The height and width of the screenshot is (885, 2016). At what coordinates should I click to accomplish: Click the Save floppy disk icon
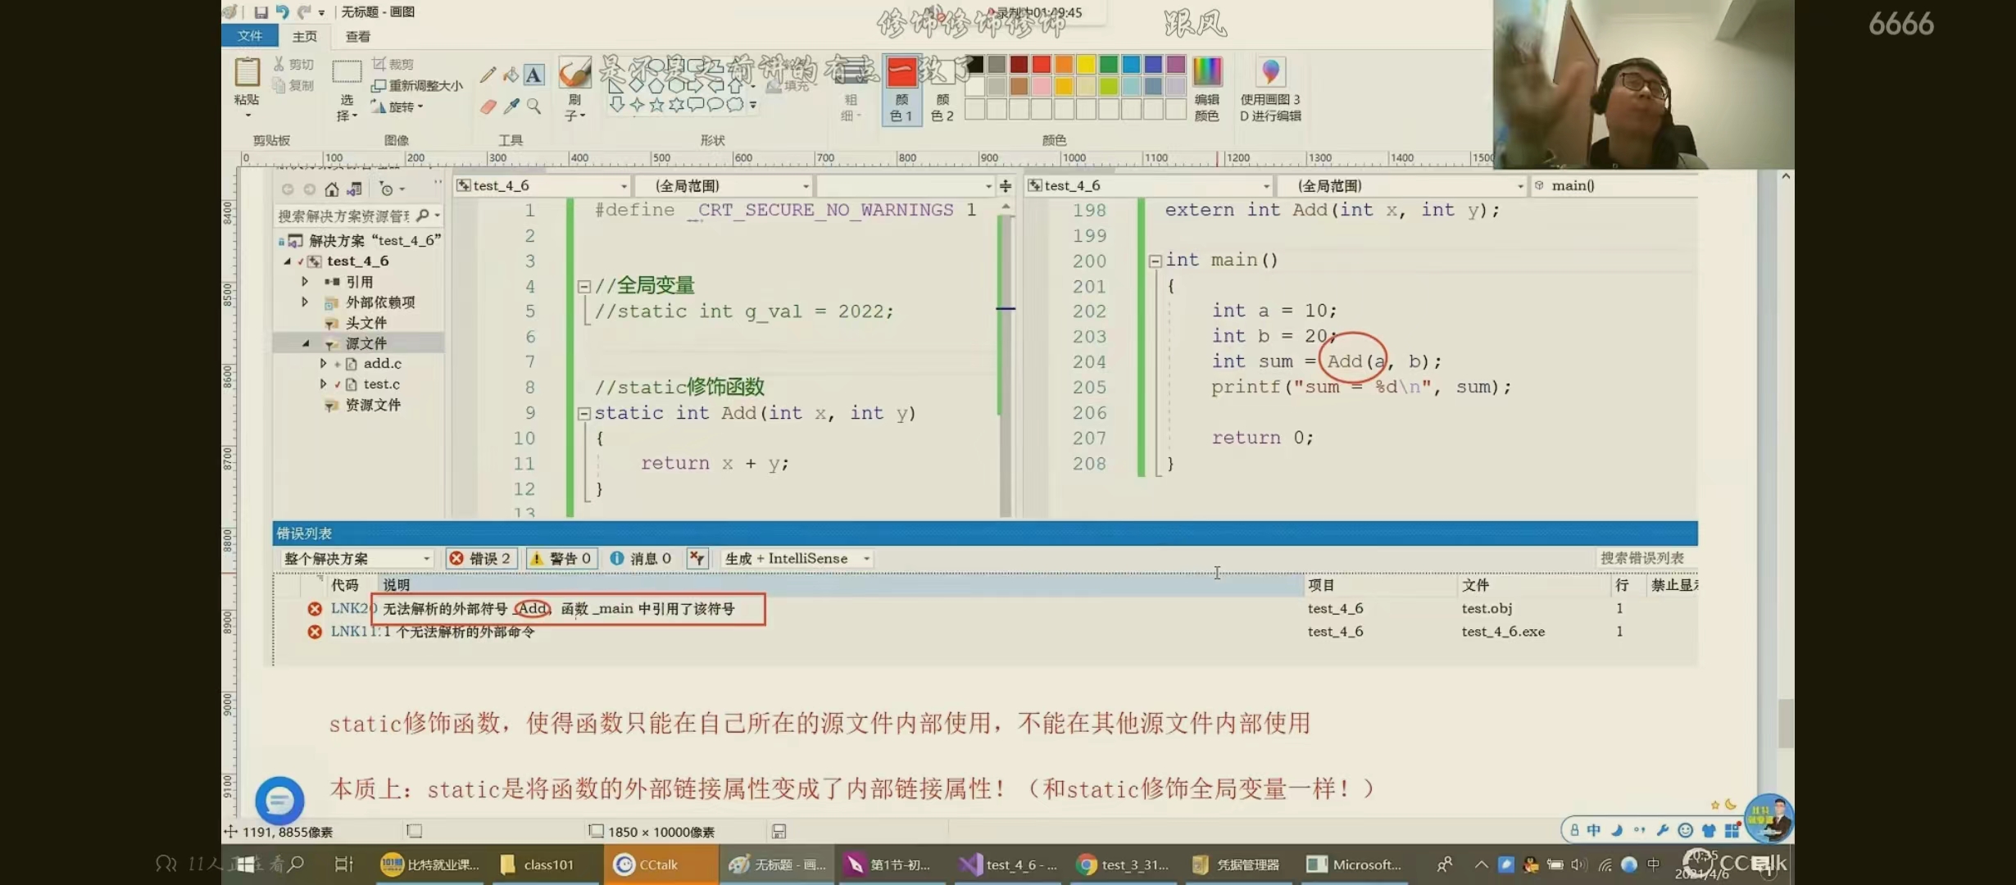[261, 11]
